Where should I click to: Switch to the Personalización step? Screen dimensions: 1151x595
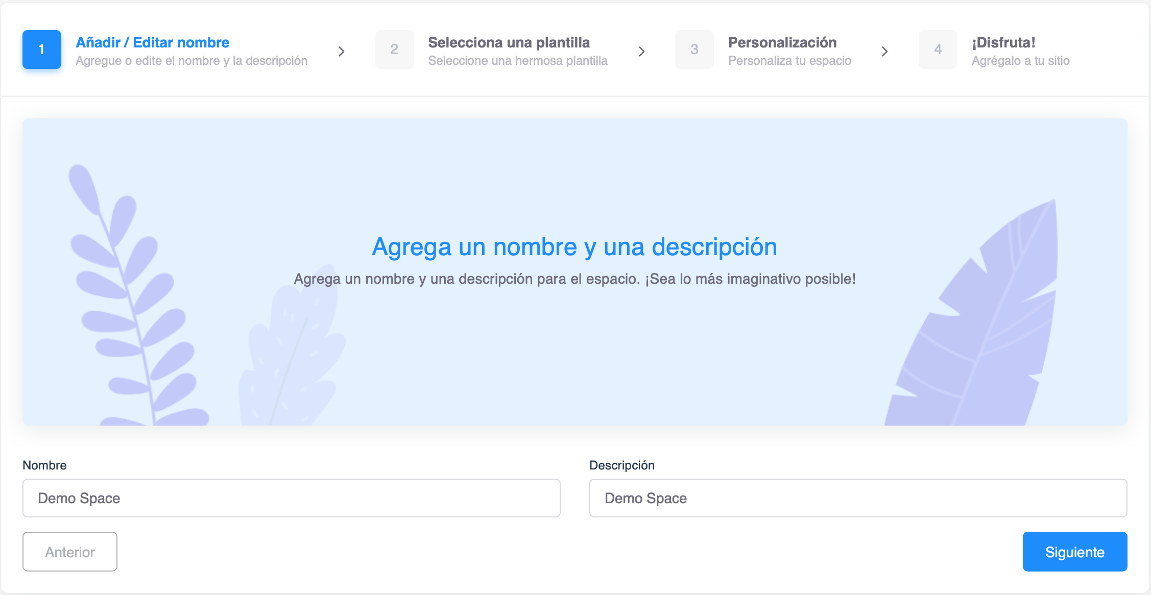coord(782,42)
